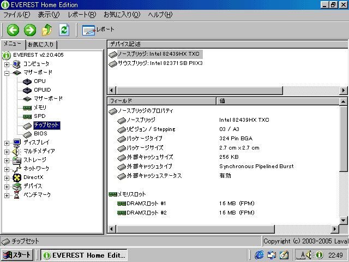Click right arrow of device list scrollbar
349x262 pixels.
tap(344, 91)
